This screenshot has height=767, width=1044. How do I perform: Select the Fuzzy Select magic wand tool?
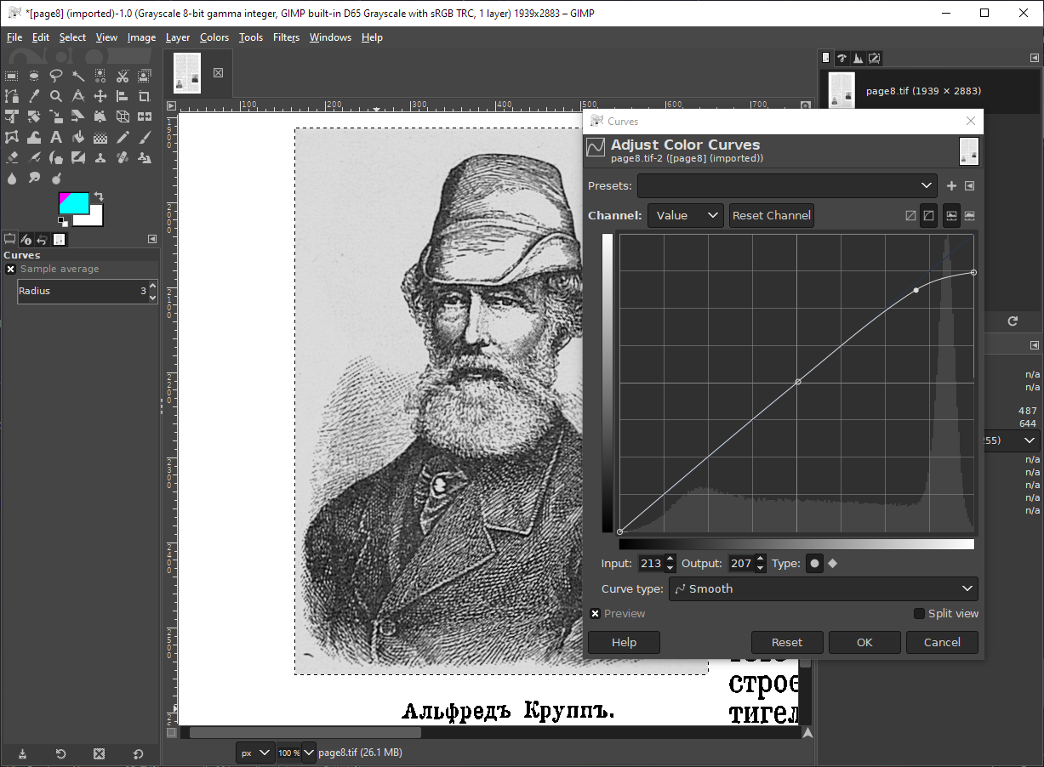click(x=78, y=76)
